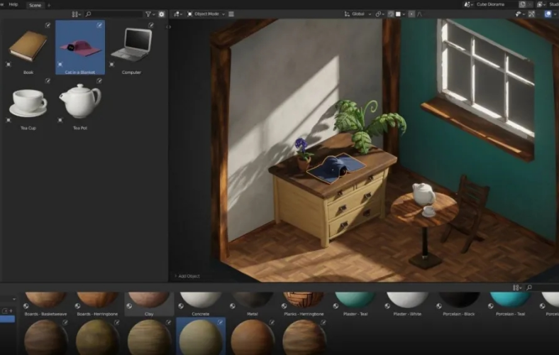Image resolution: width=559 pixels, height=355 pixels.
Task: Click edit pencil icon on Tea Pot asset
Action: (x=99, y=81)
